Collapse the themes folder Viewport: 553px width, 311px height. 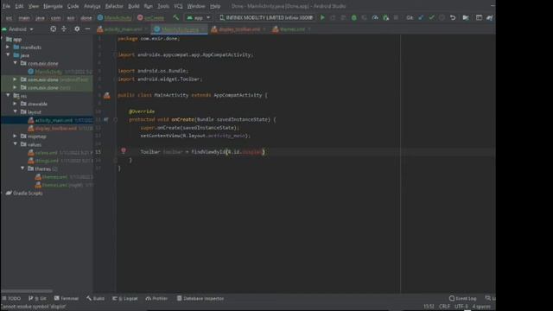click(22, 168)
